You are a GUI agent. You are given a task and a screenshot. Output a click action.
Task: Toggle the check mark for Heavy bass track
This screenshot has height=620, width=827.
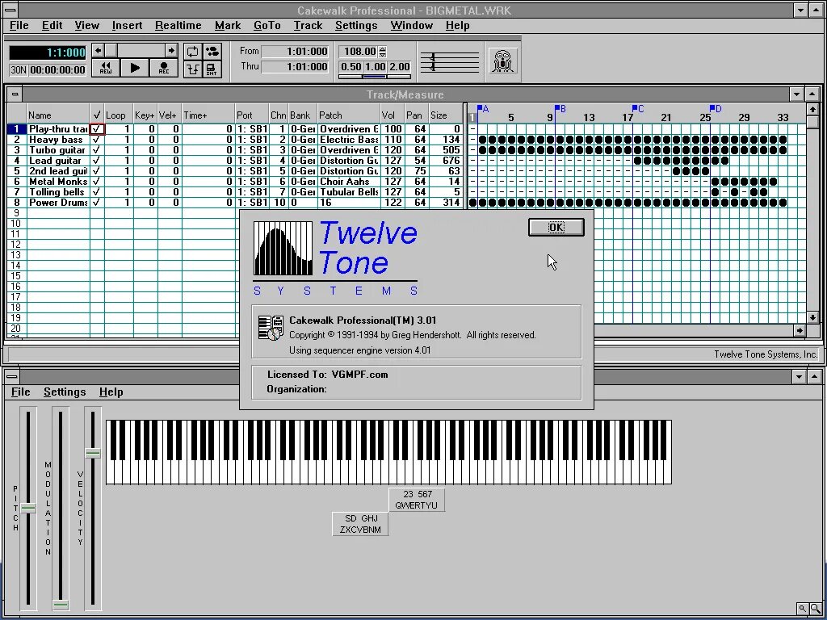97,140
